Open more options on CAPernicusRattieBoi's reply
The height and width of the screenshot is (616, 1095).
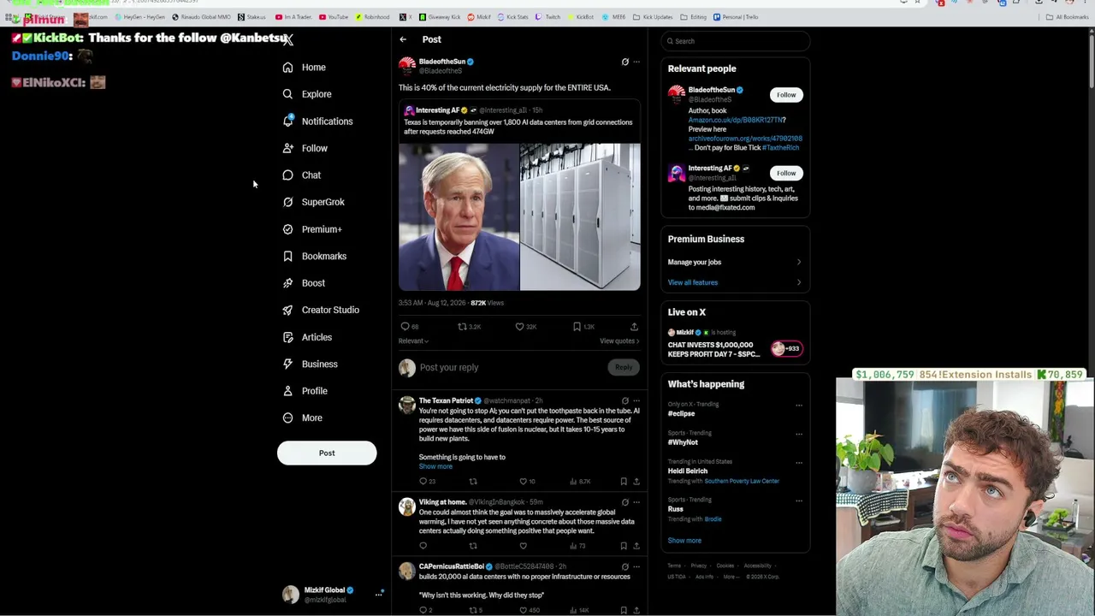(x=636, y=566)
